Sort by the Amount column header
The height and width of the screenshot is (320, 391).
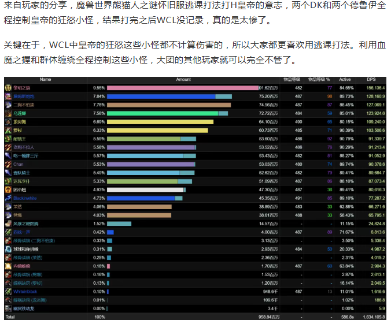(183, 80)
